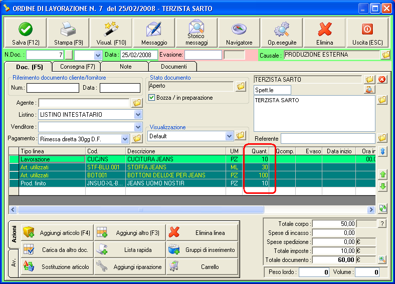The image size is (395, 284).
Task: Open Storico messaggi history
Action: 196,33
